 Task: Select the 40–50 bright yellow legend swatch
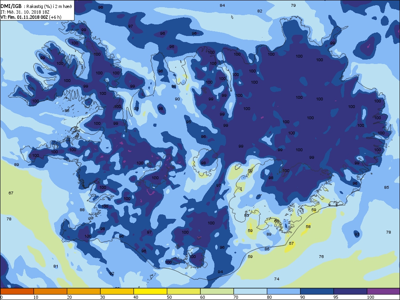click(x=150, y=291)
